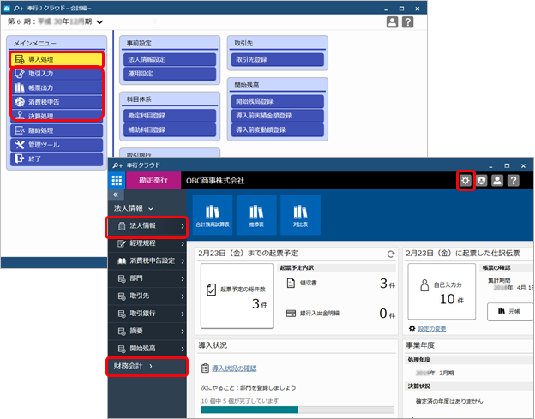Open 管理ツール in the main menu

tap(57, 145)
